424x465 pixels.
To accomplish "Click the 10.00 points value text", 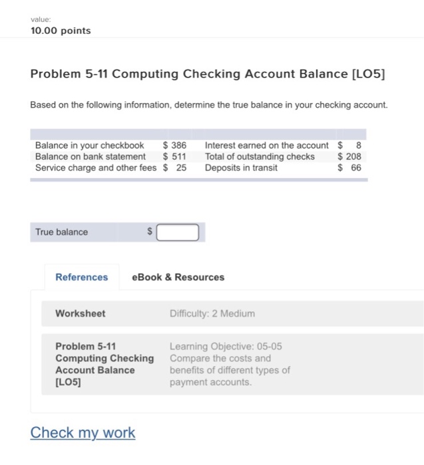I will [x=61, y=31].
